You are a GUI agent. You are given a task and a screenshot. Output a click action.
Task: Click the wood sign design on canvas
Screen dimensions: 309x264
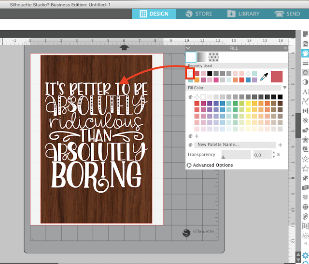(x=97, y=139)
